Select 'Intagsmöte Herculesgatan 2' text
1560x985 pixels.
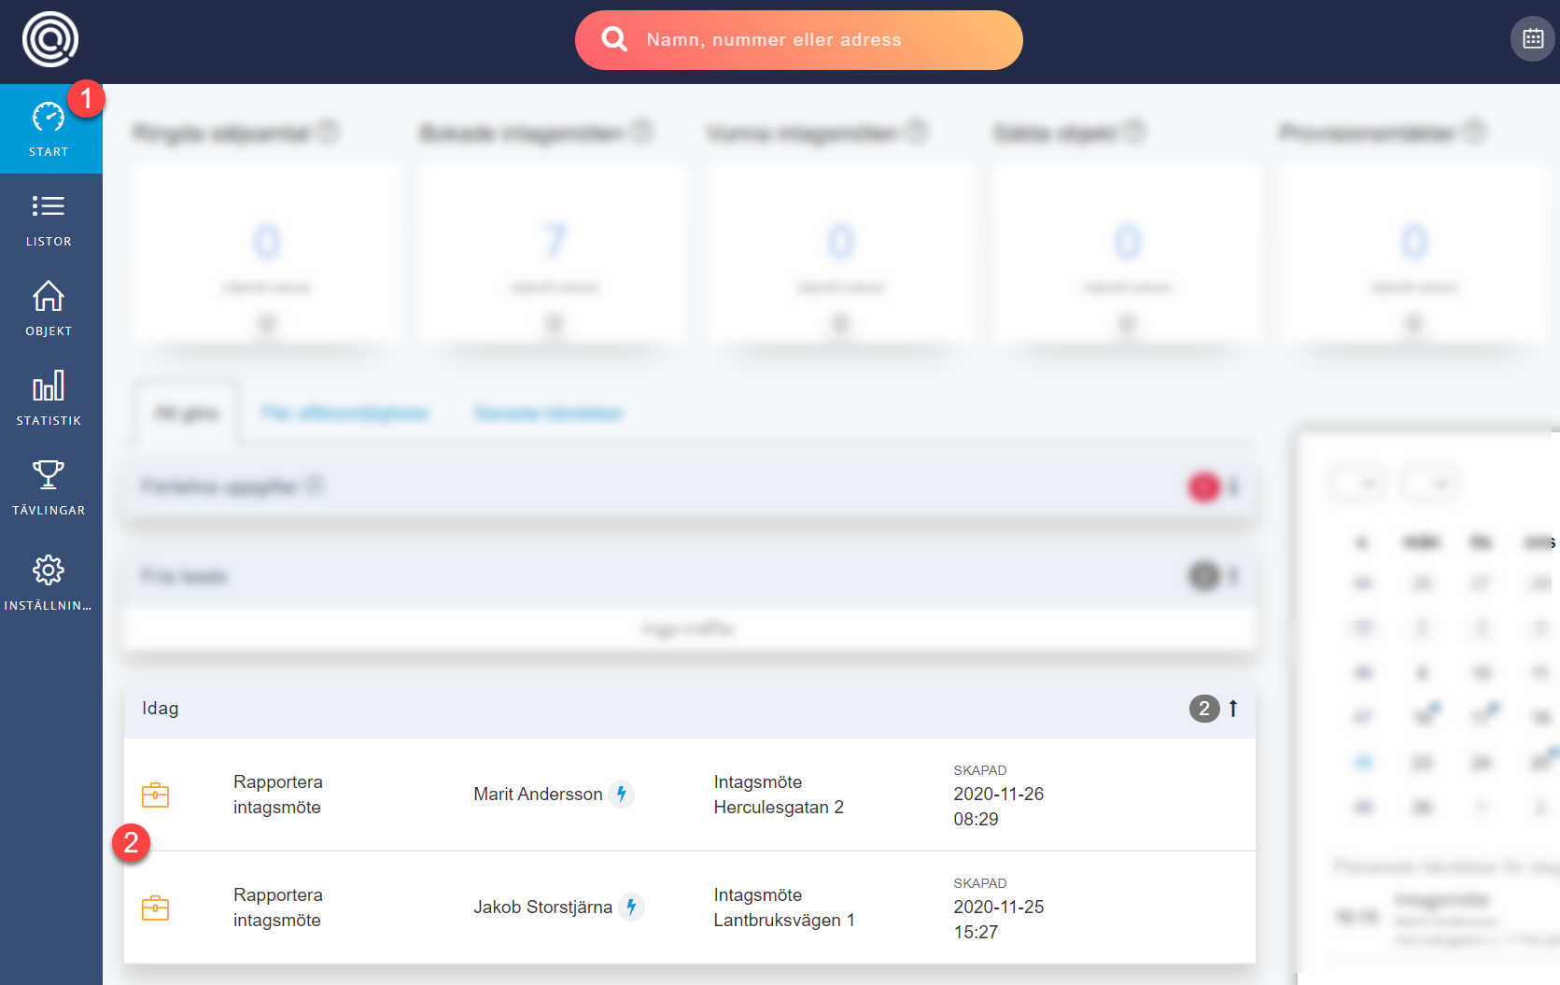click(x=779, y=795)
